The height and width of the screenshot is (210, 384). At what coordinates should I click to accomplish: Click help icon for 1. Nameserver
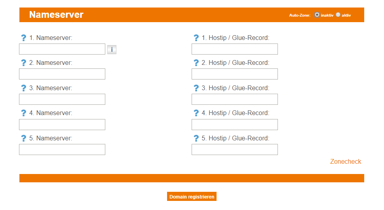(x=23, y=38)
